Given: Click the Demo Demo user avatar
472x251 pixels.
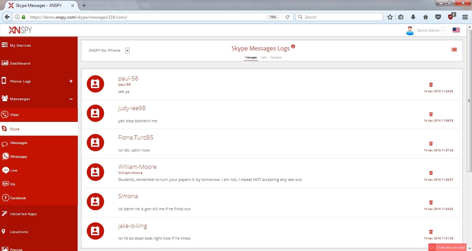Looking at the screenshot, I should click(x=410, y=30).
